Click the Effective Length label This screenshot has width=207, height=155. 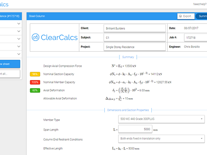[x=53, y=149]
